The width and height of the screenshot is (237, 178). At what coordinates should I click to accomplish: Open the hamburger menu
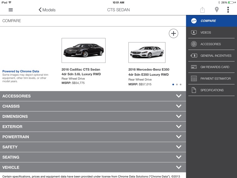(10, 10)
